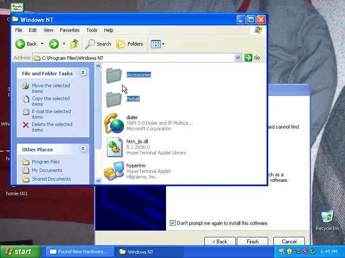
Task: Select the Pinball folder icon
Action: pos(114,100)
